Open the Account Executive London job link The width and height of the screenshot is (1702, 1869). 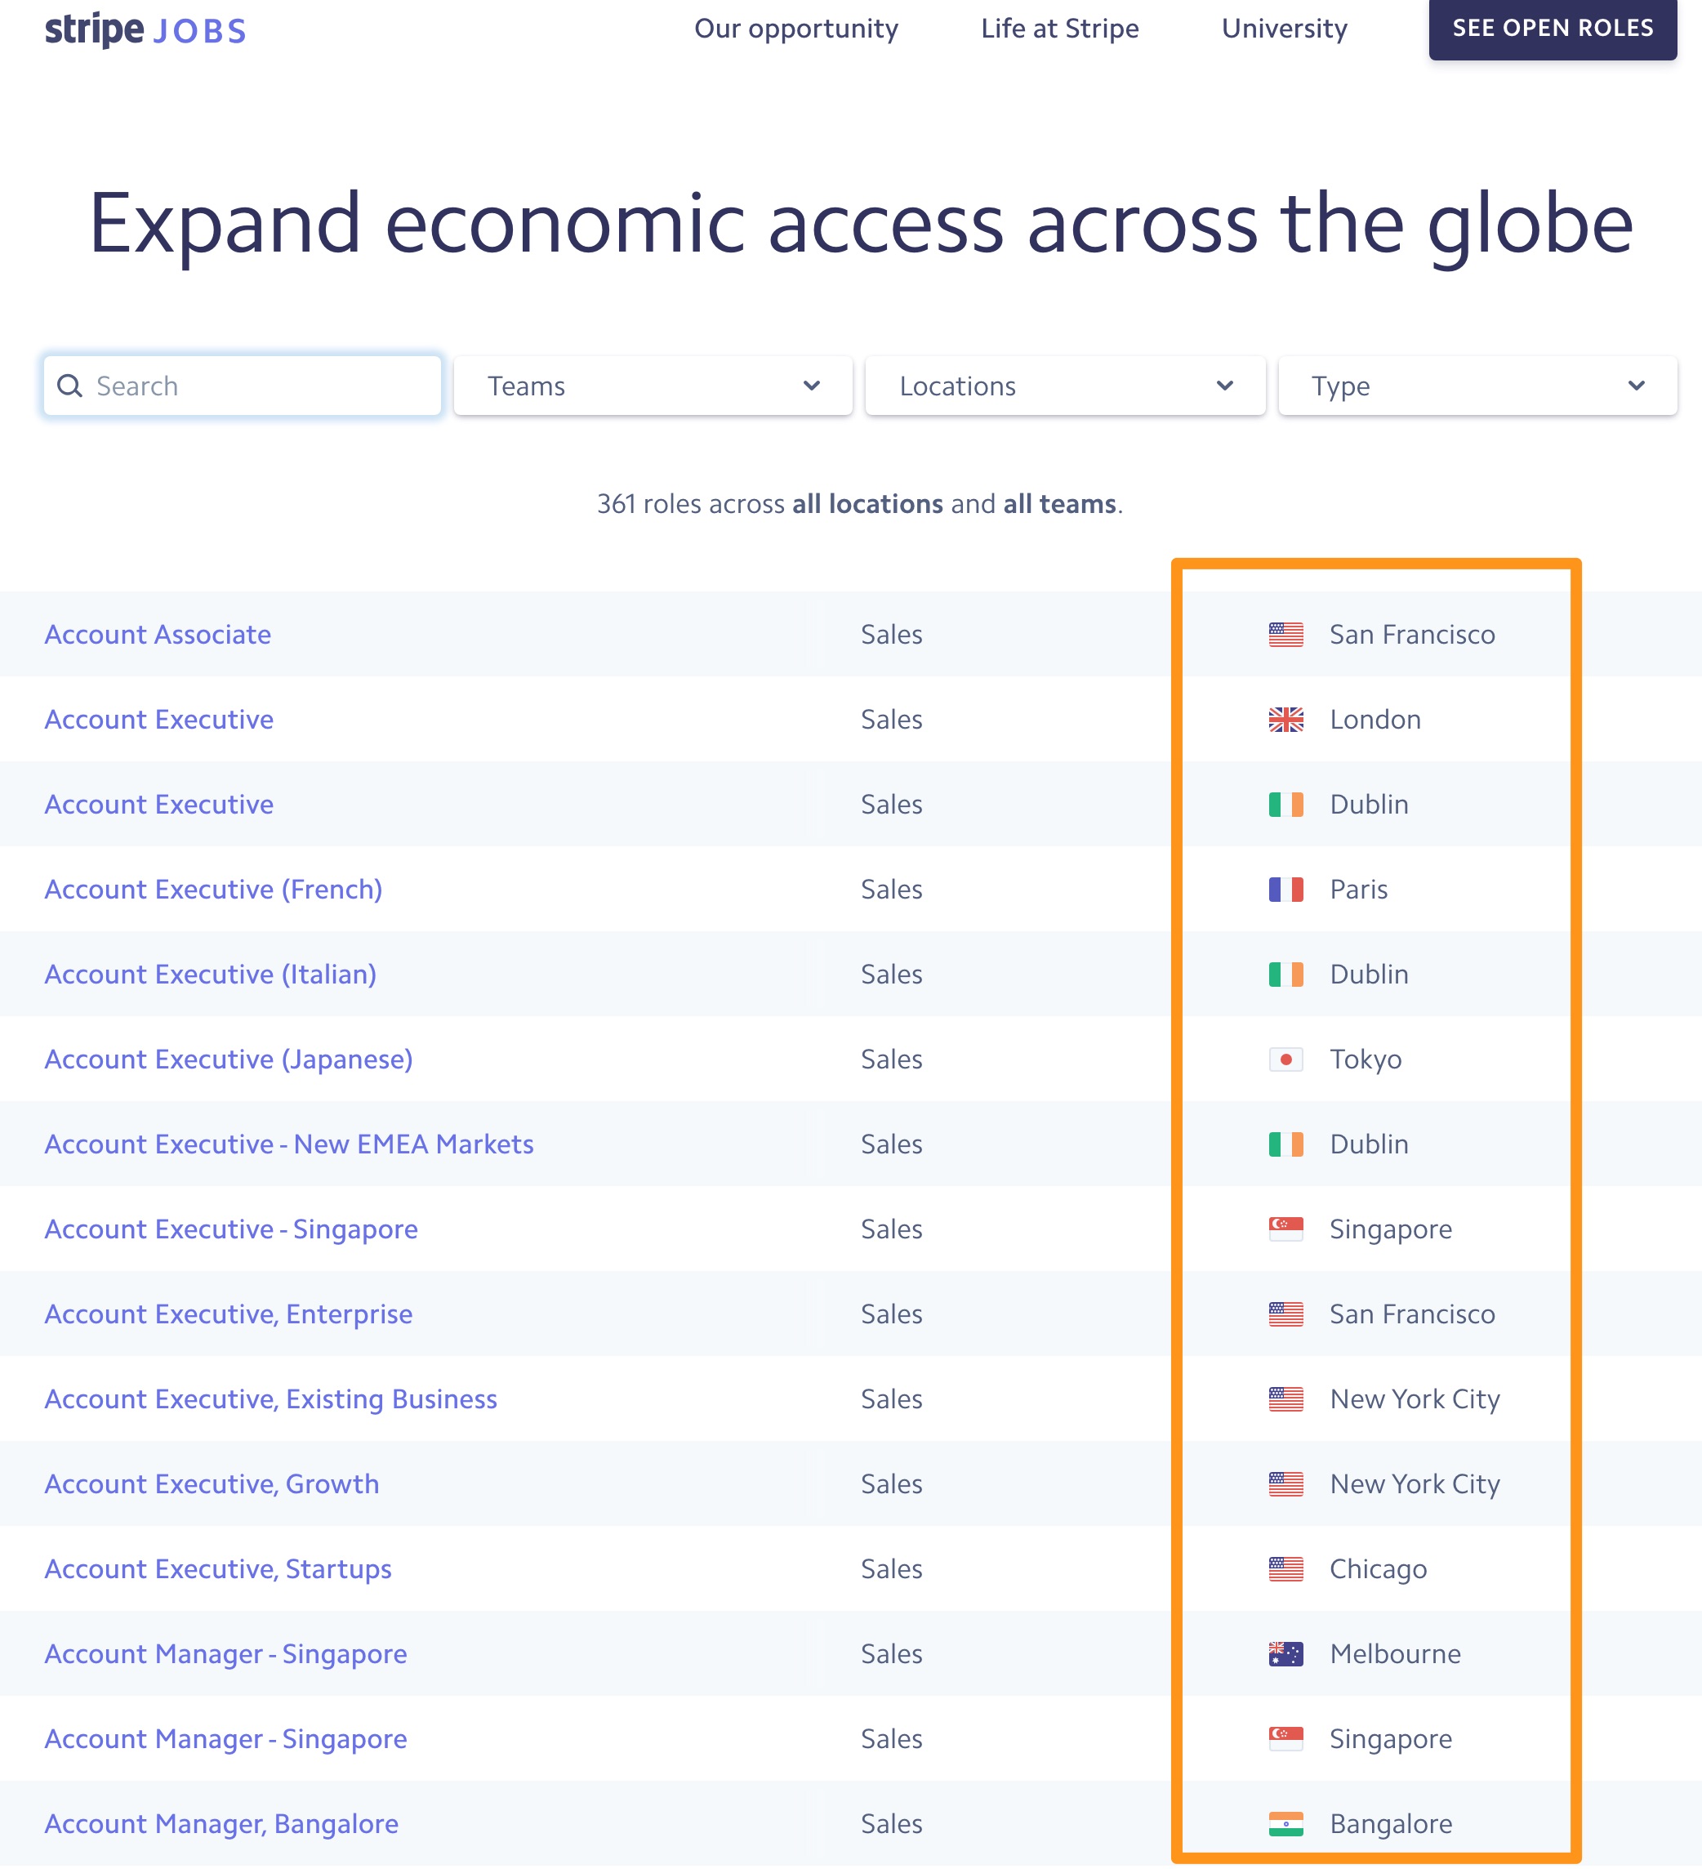tap(159, 720)
